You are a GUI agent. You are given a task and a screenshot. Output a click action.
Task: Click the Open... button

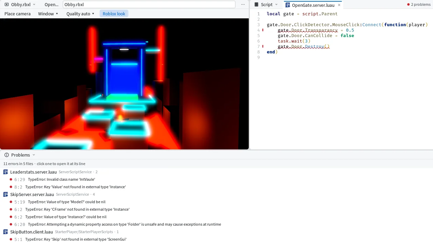[x=52, y=4]
